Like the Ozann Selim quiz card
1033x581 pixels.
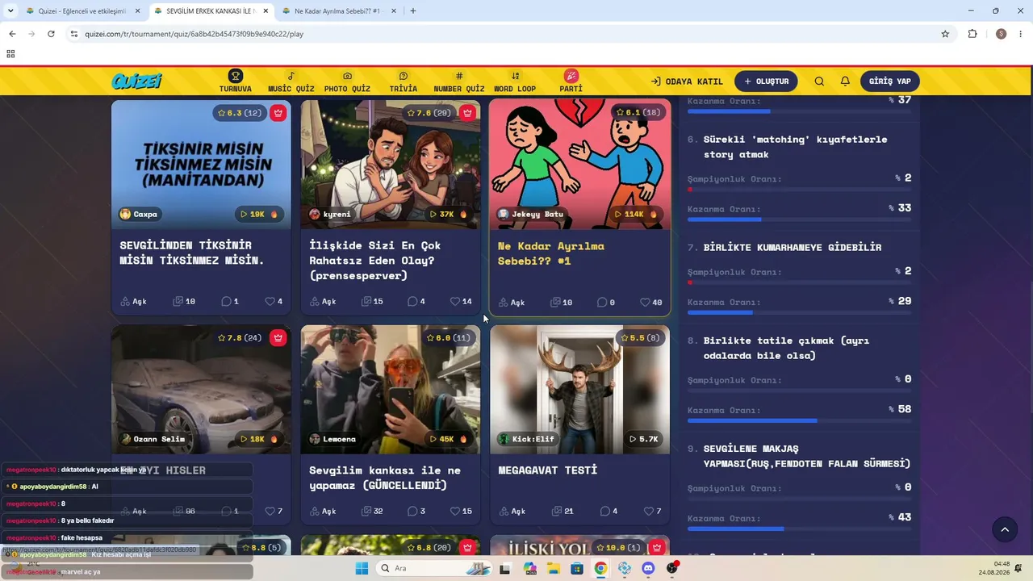274,511
